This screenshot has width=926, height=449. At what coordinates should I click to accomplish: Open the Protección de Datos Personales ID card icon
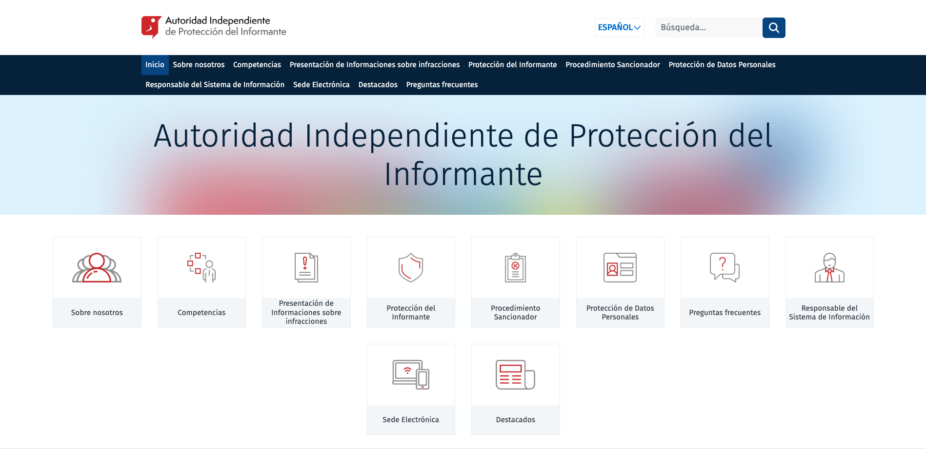(620, 267)
